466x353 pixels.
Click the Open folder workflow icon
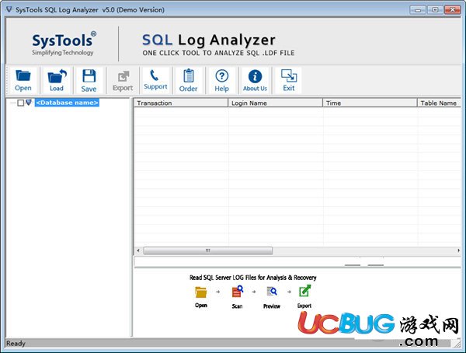201,292
